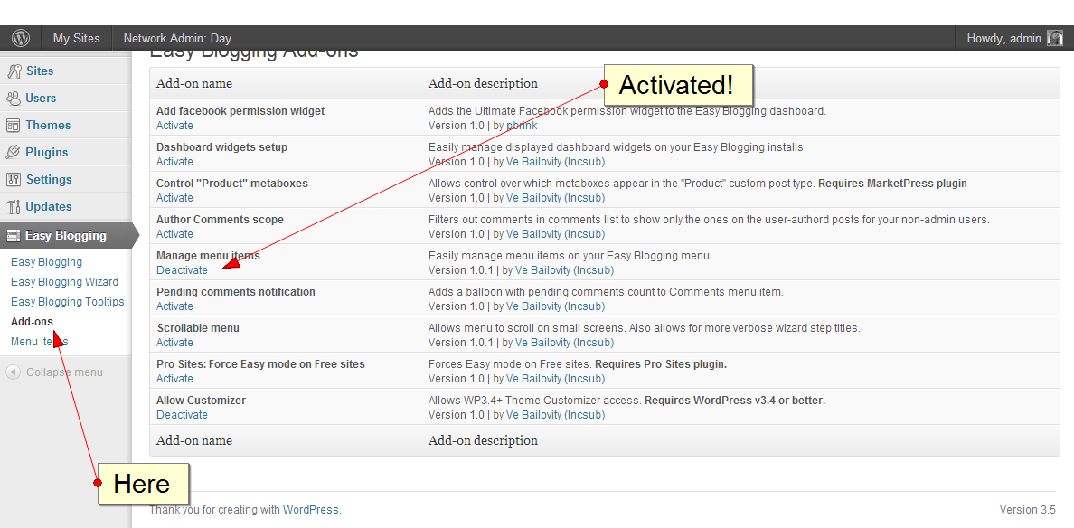Activate Scrollable menu add-on
Screen dimensions: 1074x528
pyautogui.click(x=174, y=343)
